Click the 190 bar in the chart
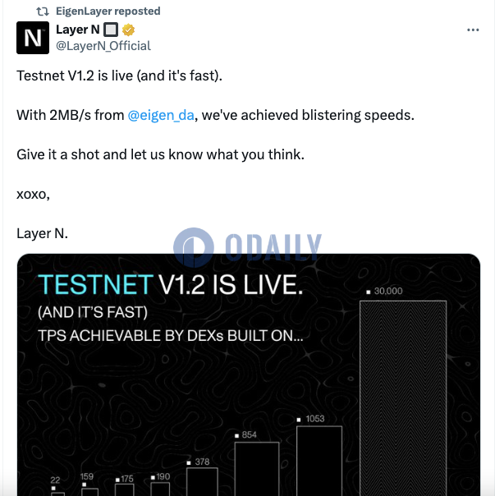495x496 pixels. pos(163,489)
